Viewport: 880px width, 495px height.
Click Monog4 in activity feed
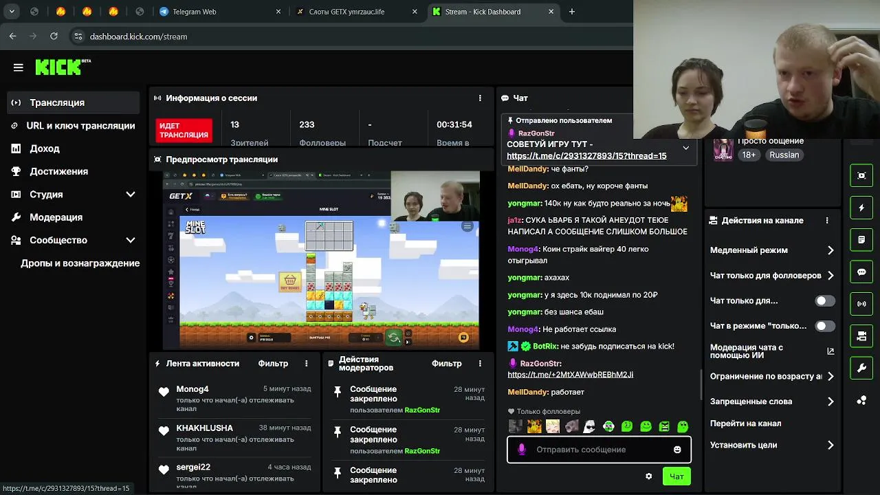pyautogui.click(x=192, y=389)
